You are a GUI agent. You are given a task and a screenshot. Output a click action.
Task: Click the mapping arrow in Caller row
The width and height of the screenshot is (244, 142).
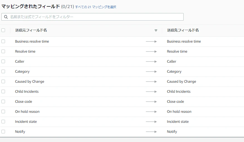coord(151,62)
